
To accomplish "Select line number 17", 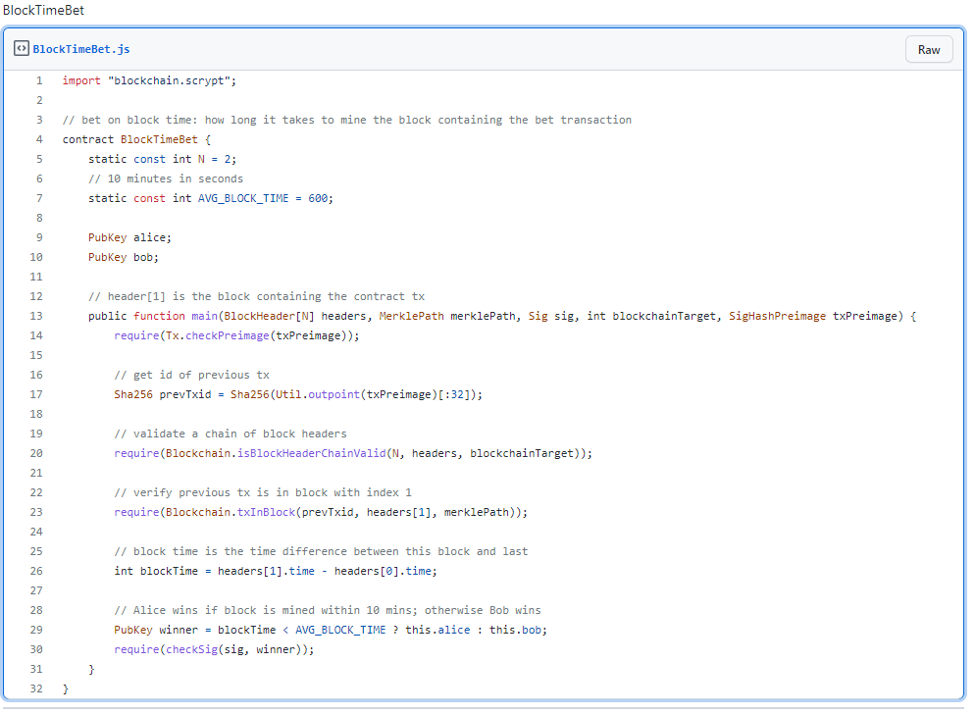I will pos(36,394).
